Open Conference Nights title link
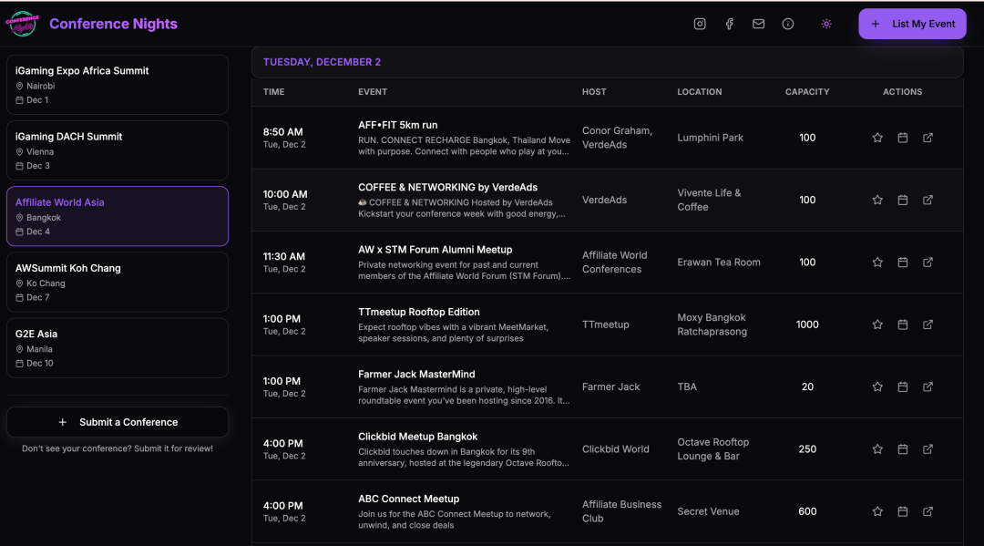The width and height of the screenshot is (984, 546). (x=114, y=24)
